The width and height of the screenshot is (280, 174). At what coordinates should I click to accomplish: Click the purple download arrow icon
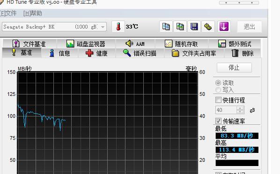click(224, 27)
